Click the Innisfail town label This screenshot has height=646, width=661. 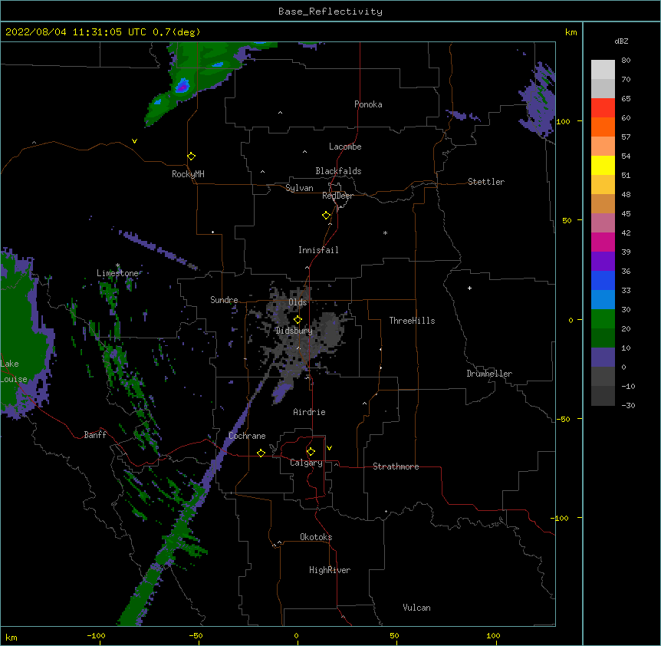tap(318, 250)
